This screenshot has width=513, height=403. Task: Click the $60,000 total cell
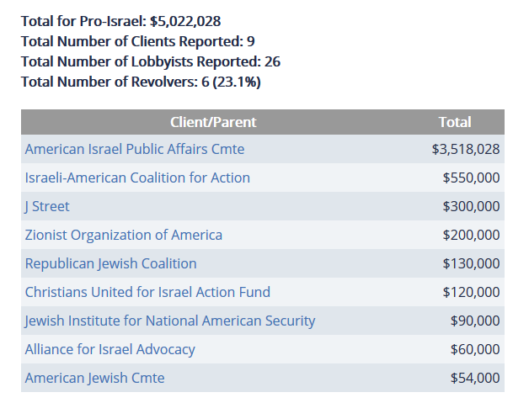[x=474, y=349]
